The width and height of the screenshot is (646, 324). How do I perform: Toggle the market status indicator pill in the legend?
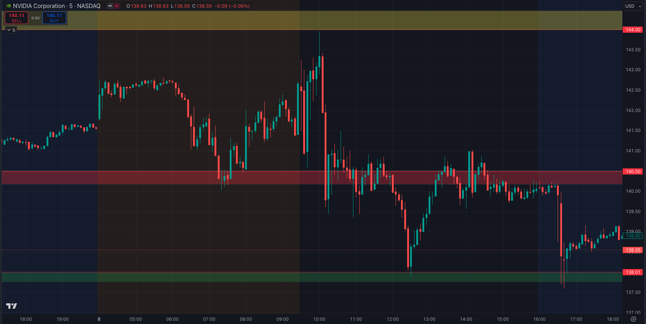tap(113, 6)
